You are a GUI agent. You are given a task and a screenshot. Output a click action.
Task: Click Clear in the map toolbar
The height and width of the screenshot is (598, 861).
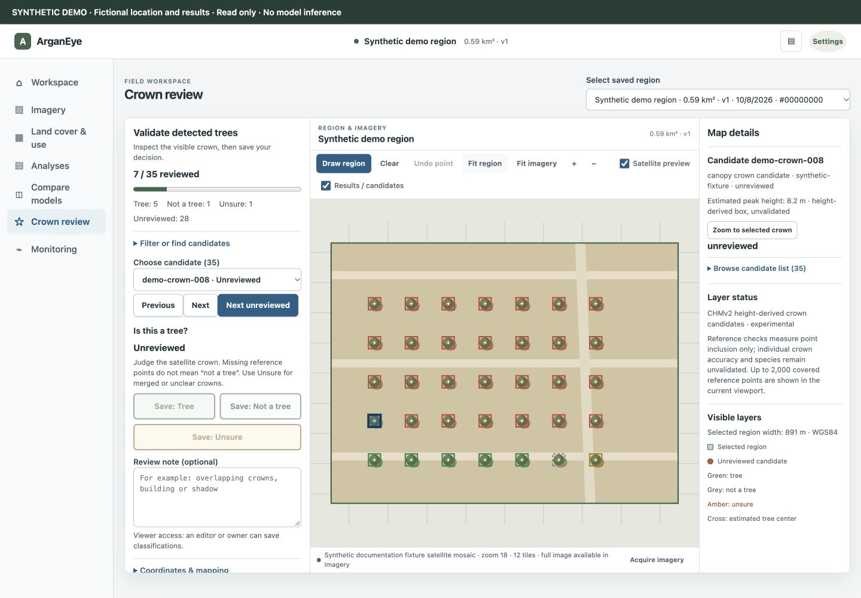click(389, 163)
